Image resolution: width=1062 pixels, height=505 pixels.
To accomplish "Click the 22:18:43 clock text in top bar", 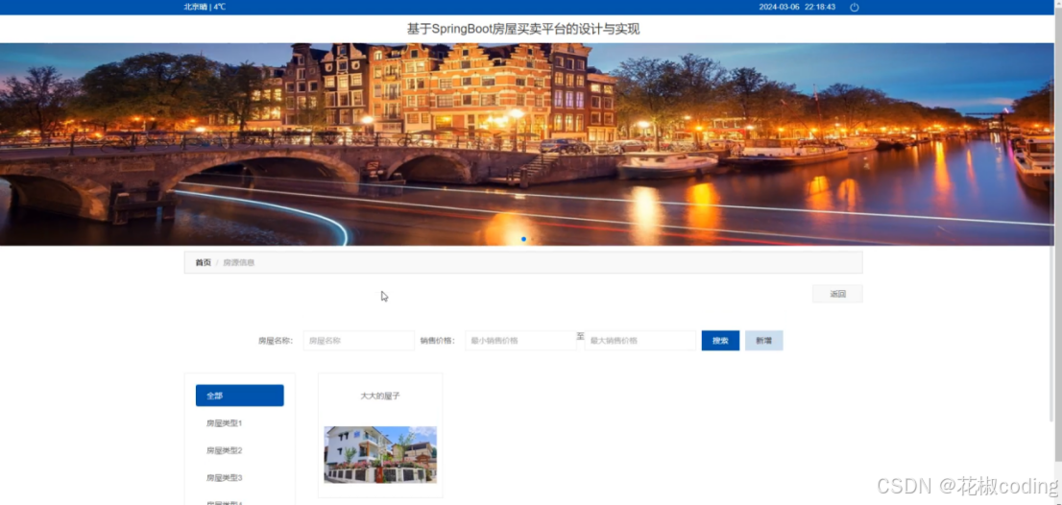I will (819, 7).
